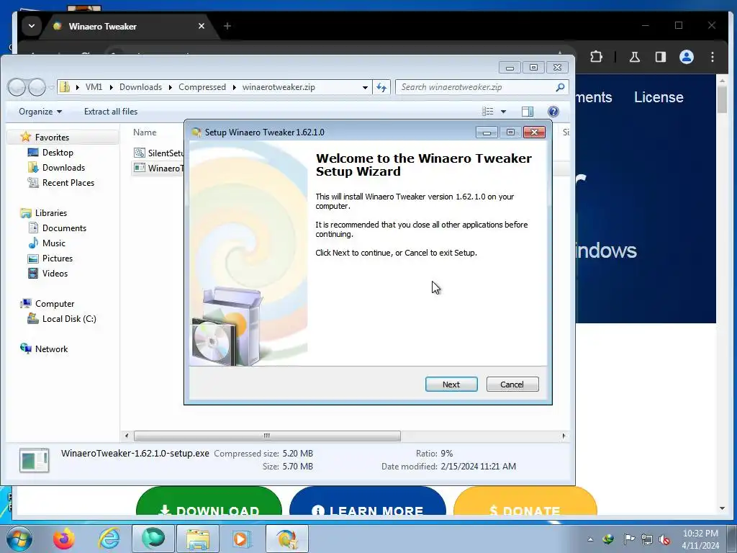Click License link on the webpage
The image size is (737, 553).
coord(659,97)
